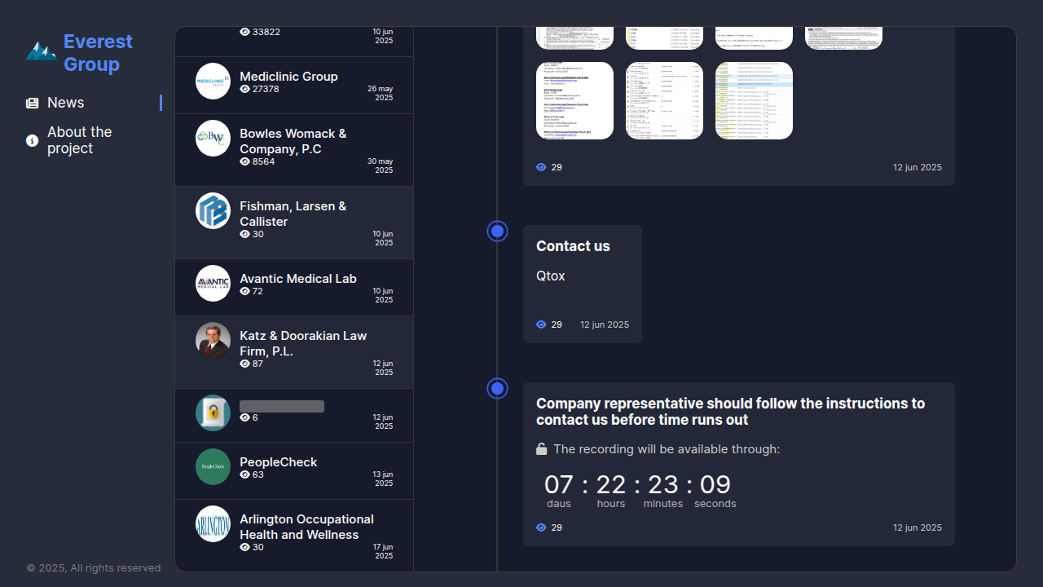This screenshot has height=587, width=1043.
Task: Click the unlock icon near recording text
Action: [541, 449]
